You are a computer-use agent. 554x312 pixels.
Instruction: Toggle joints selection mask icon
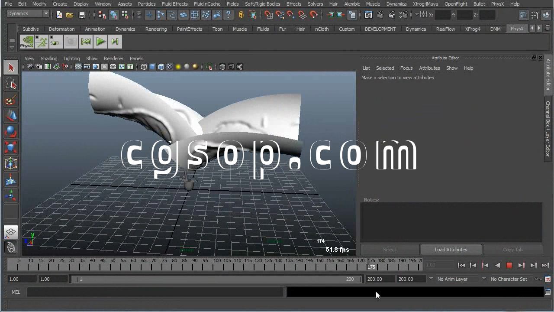click(x=161, y=15)
